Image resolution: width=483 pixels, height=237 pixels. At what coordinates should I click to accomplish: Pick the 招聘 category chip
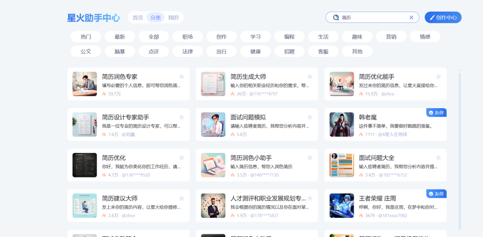pos(289,51)
